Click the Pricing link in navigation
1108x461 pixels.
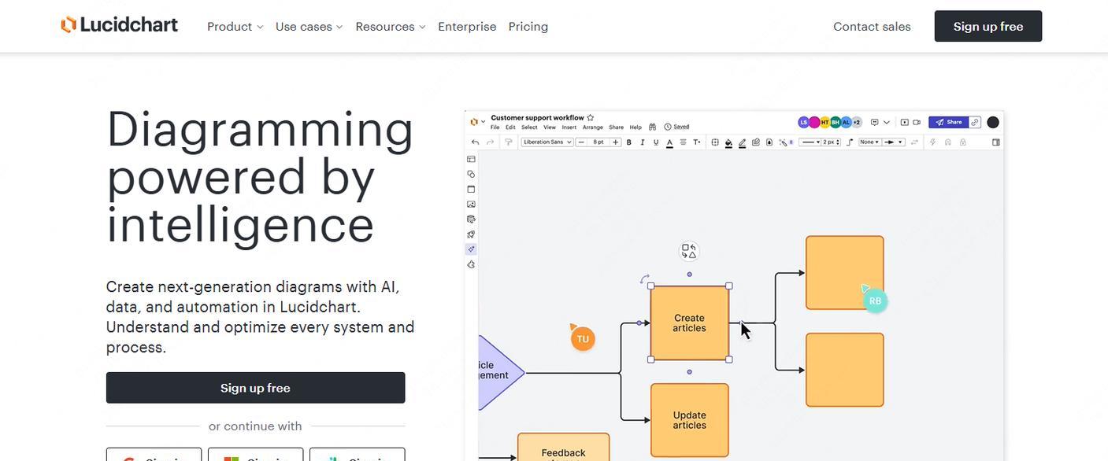528,26
